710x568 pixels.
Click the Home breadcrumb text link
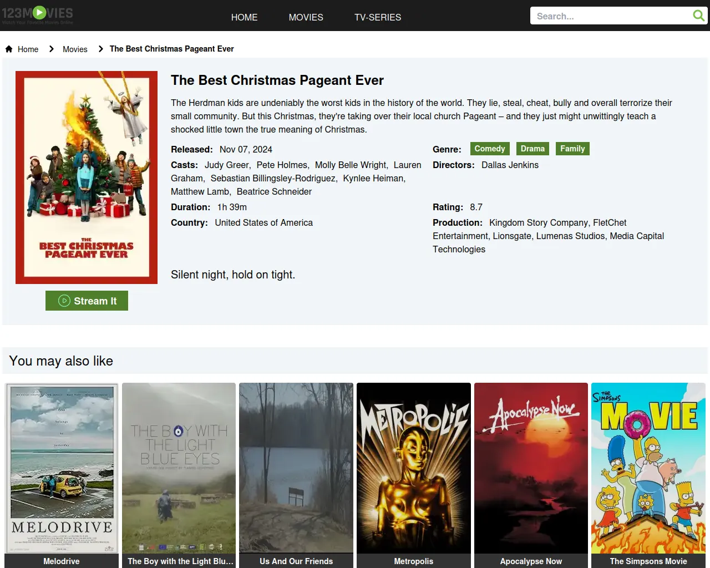click(28, 49)
